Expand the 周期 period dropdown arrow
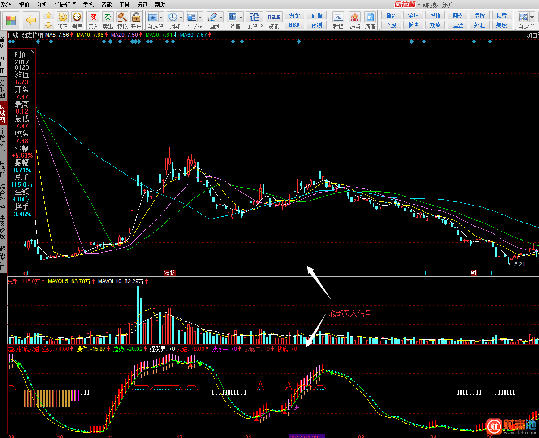The width and height of the screenshot is (539, 438). (181, 18)
